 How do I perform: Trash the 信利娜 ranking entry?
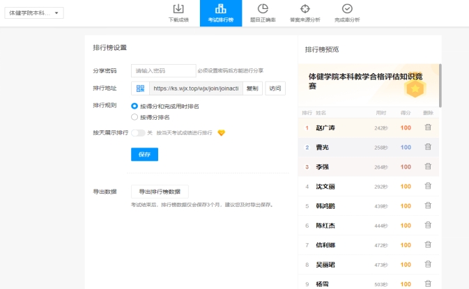coord(428,244)
